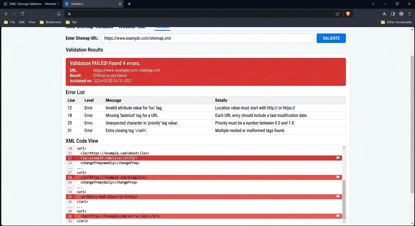The image size is (415, 226).
Task: Click code line 11 example.com/about loc
Action: pyautogui.click(x=115, y=153)
